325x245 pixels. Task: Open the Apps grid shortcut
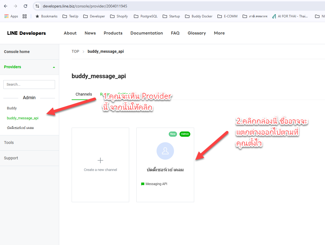pyautogui.click(x=11, y=16)
